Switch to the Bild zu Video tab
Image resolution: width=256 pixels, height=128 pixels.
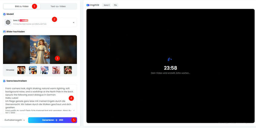coord(22,6)
